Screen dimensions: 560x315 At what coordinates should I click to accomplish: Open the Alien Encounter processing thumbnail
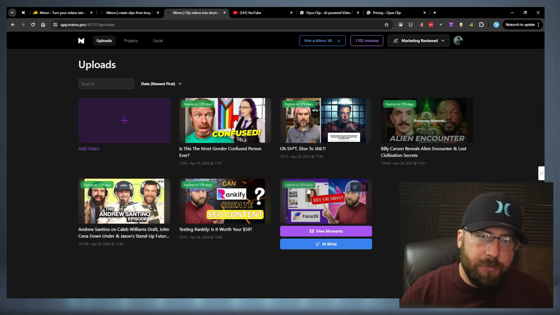427,120
